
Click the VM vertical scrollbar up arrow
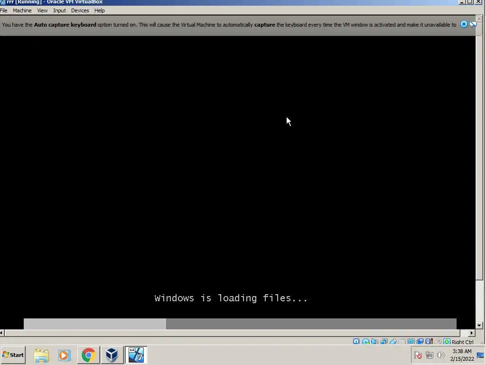(x=479, y=19)
